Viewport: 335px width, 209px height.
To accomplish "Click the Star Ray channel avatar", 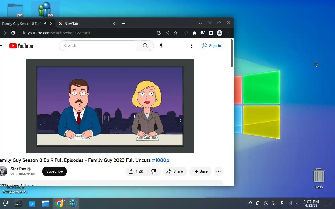I will [3, 171].
